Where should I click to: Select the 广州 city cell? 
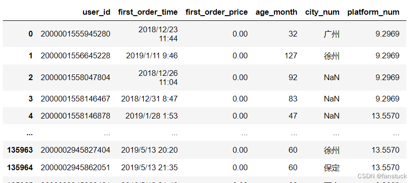coord(331,34)
